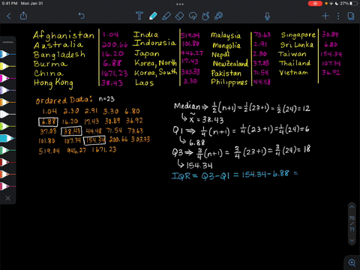Open the zoom writing magnifier
The height and width of the screenshot is (270, 360).
click(352, 262)
